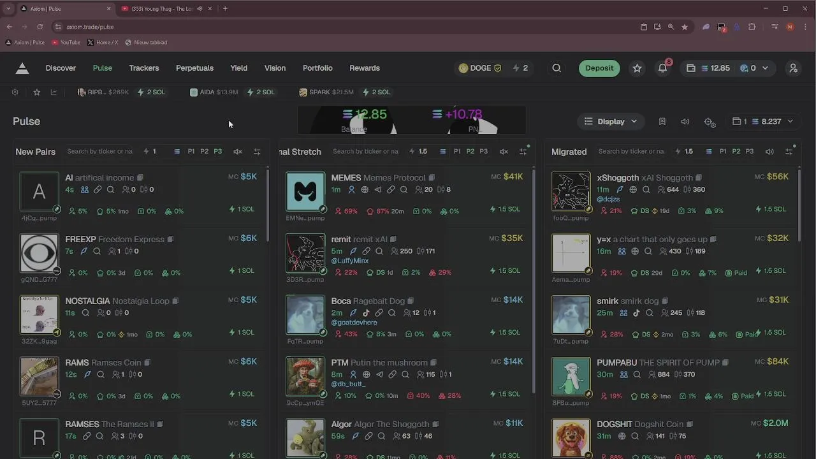This screenshot has width=816, height=459.
Task: Open the Discover tab
Action: (x=61, y=68)
